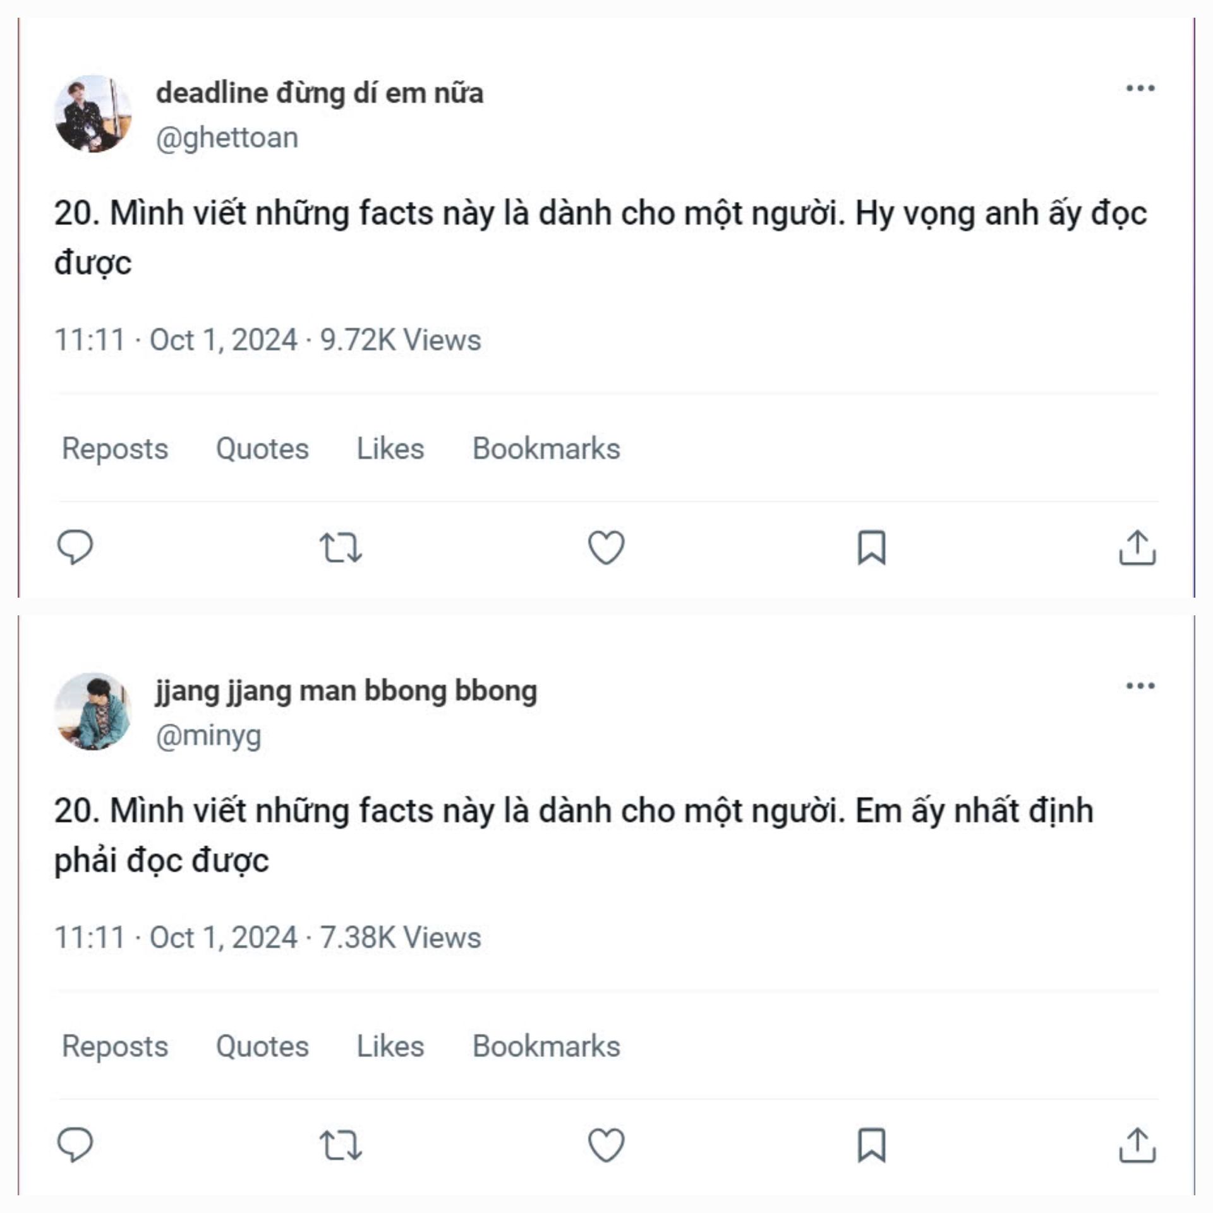Reply to the @minyg tweet
1213x1213 pixels.
(75, 1145)
